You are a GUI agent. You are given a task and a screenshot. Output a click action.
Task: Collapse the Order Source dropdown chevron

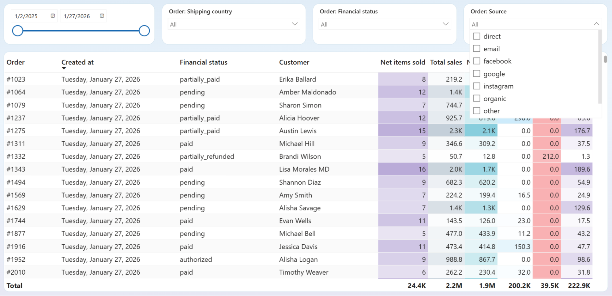(596, 24)
